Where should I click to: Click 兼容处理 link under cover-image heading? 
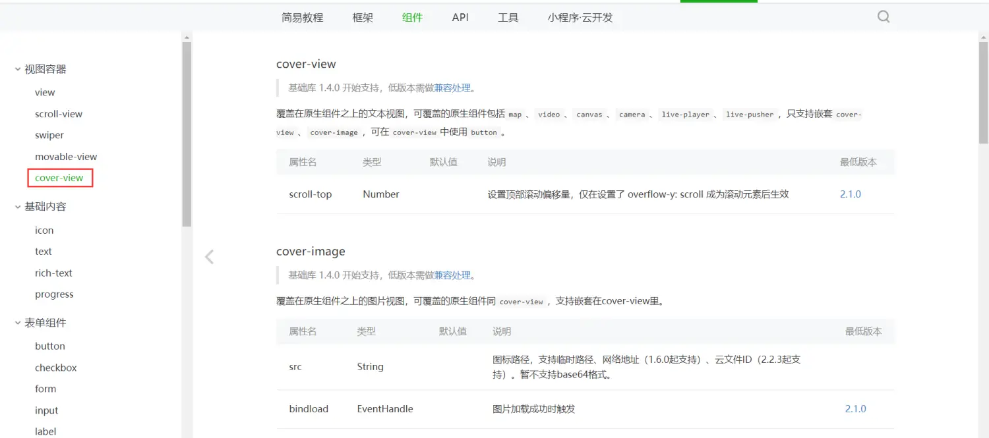(452, 275)
